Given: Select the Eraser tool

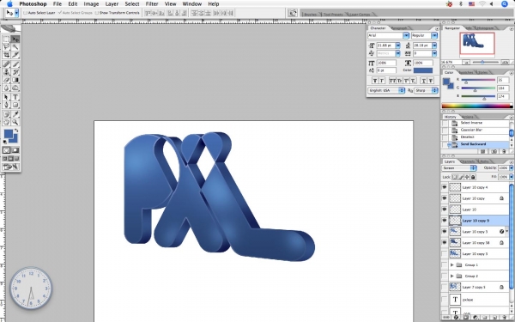Looking at the screenshot, I should coord(6,80).
